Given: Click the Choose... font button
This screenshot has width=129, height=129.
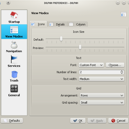Looking at the screenshot, I should coord(115,65).
